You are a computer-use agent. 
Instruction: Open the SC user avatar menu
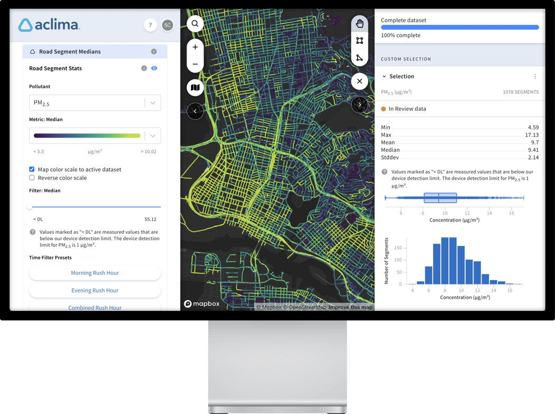click(168, 25)
